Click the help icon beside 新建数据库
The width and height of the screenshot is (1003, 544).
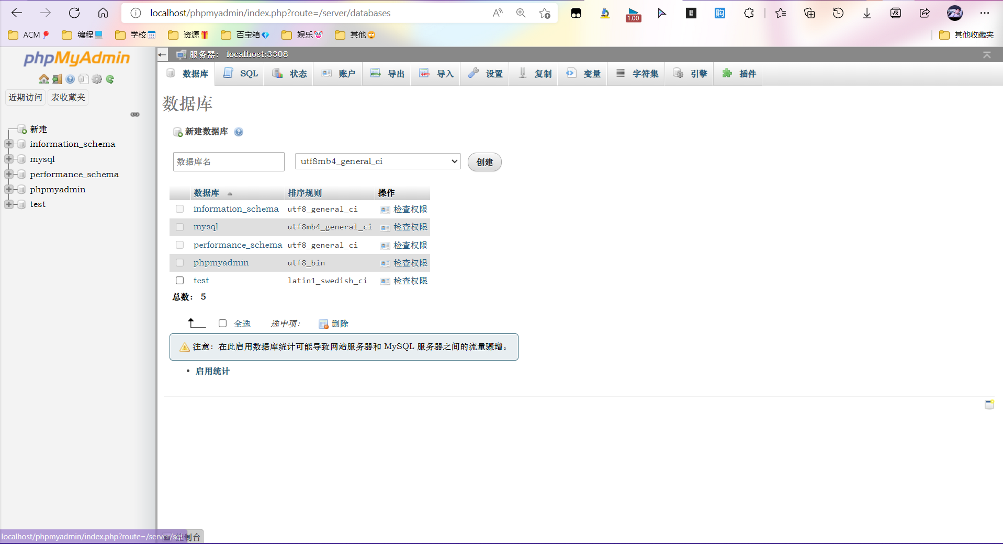click(x=239, y=132)
